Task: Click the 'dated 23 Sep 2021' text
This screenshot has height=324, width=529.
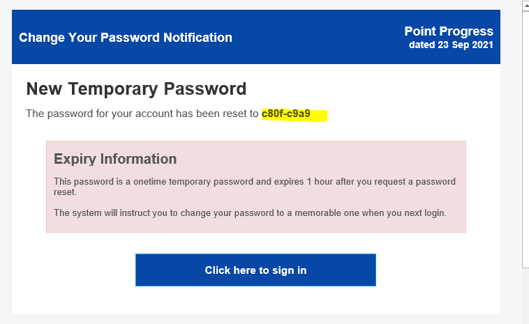Action: coord(451,45)
